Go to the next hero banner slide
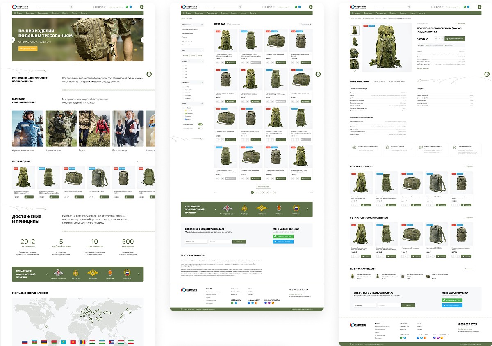Screen dimensions: 492x346 pyautogui.click(x=143, y=40)
